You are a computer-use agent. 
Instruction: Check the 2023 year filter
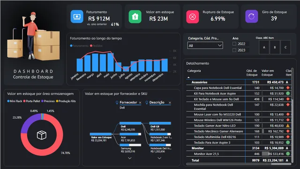click(234, 50)
